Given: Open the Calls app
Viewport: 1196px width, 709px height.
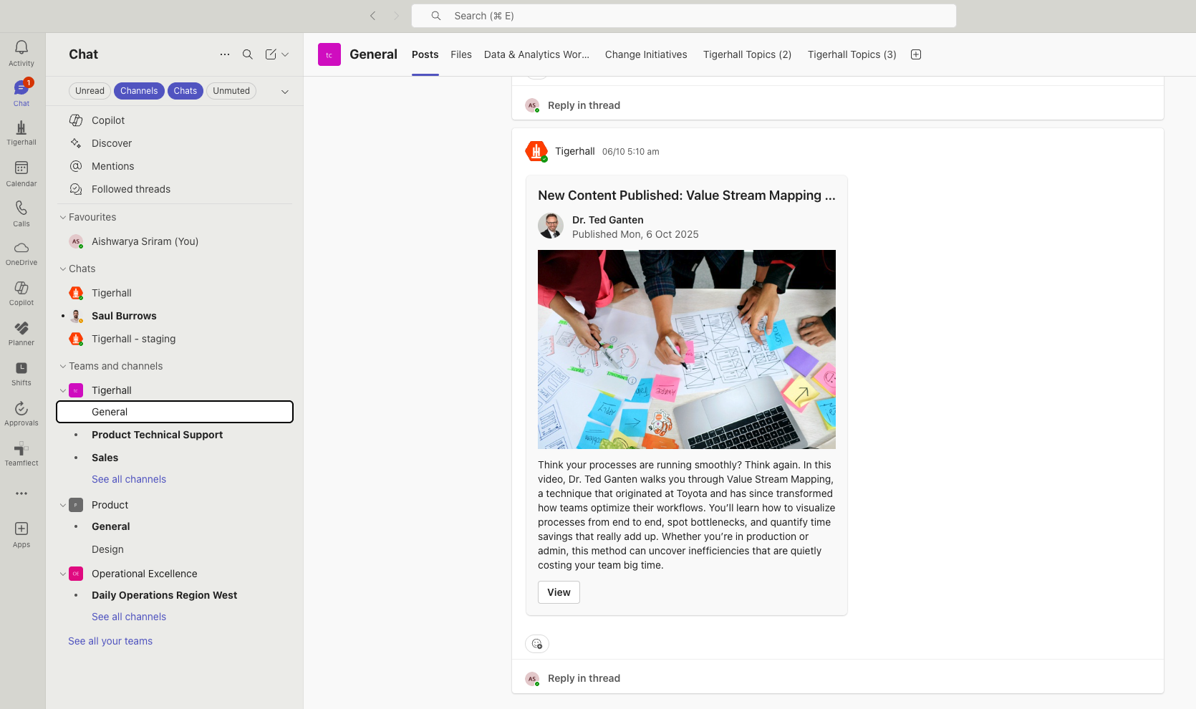Looking at the screenshot, I should coord(21,213).
